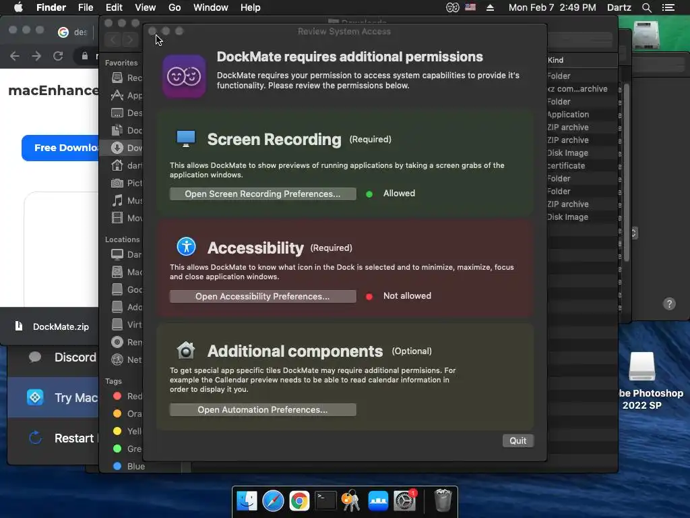Click the Kind column header in Finder

point(556,60)
